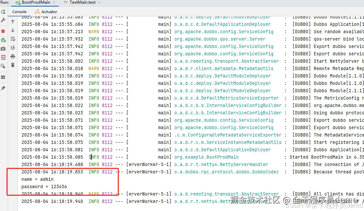Click the o.a.d.c.d.DefaultMetricsServiceExporter logger name
Screen dimensions: 364x211
[x=227, y=98]
